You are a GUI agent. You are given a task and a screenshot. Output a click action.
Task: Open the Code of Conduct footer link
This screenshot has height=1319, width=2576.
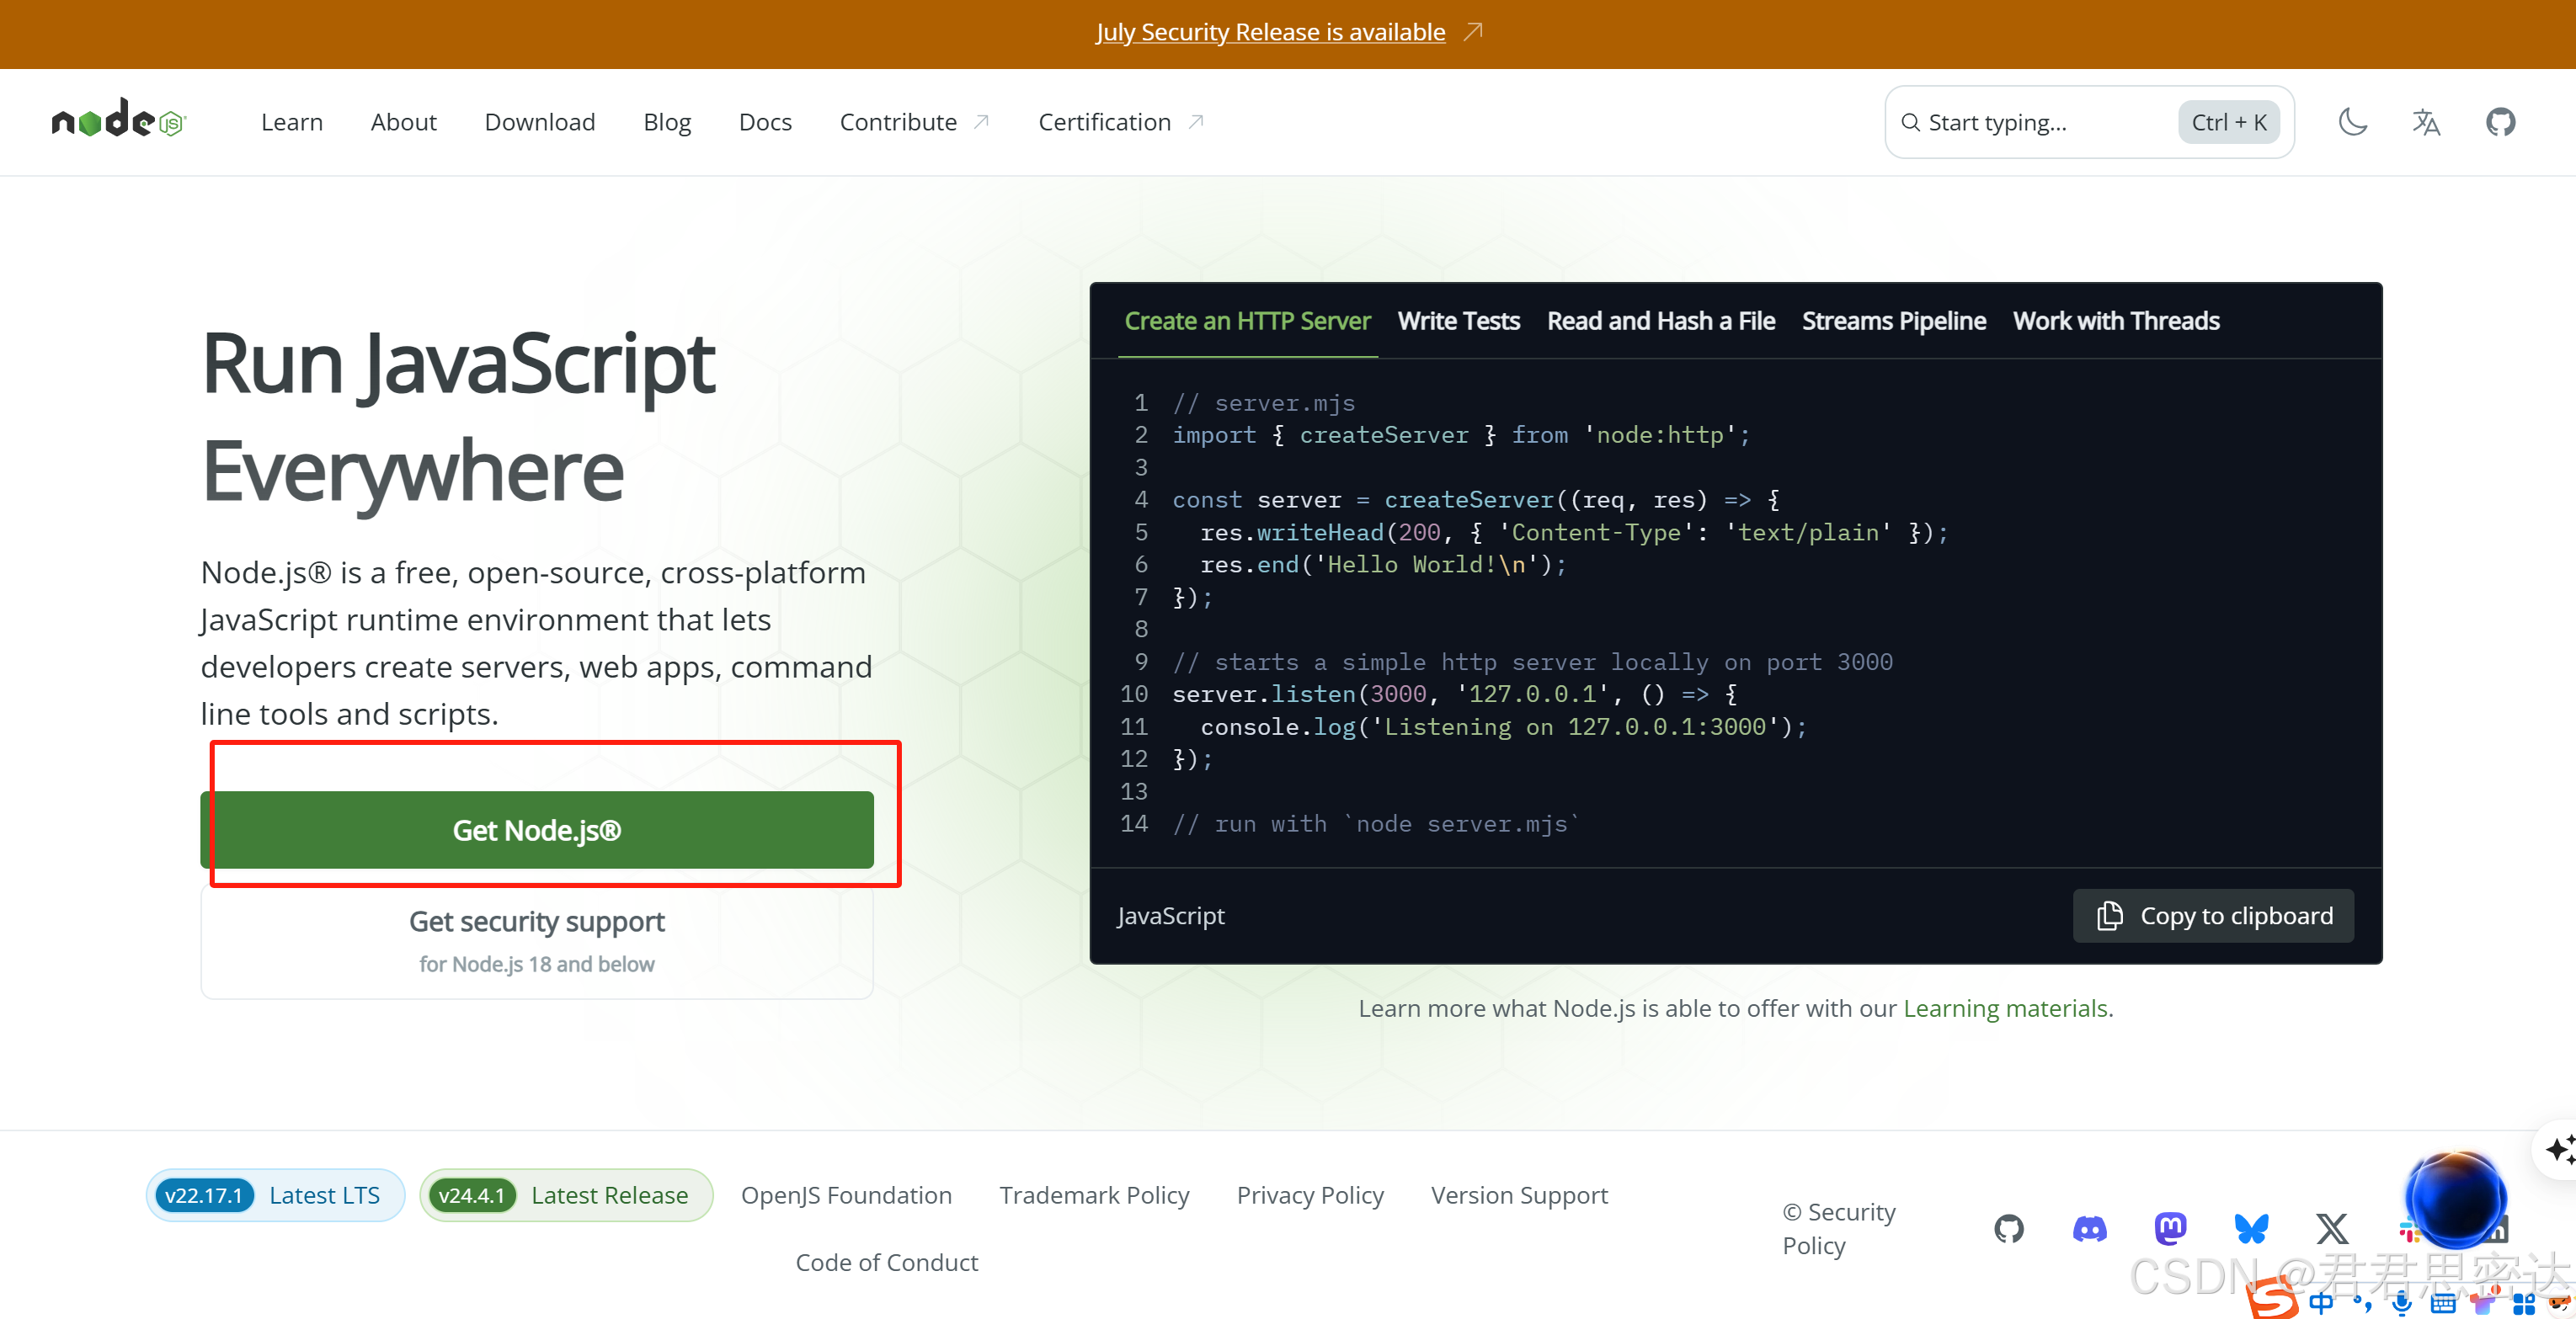886,1262
